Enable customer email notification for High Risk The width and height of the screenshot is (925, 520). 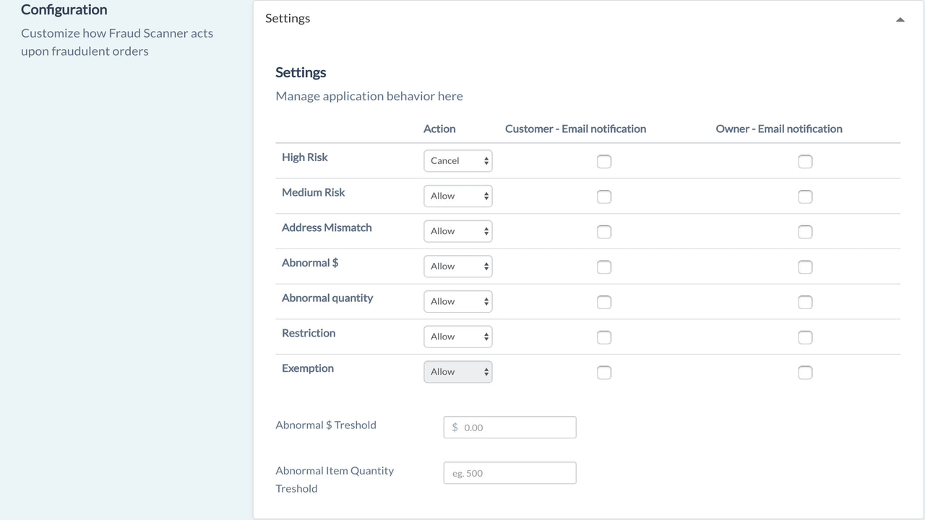[x=604, y=162]
